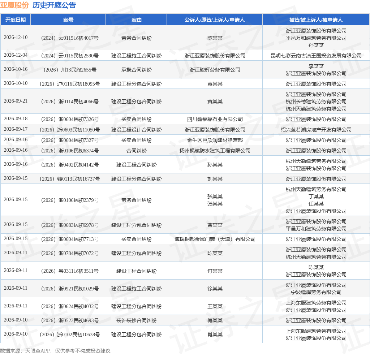
Task: Click the 历史开庭公告 heading
Action: [x=54, y=5]
